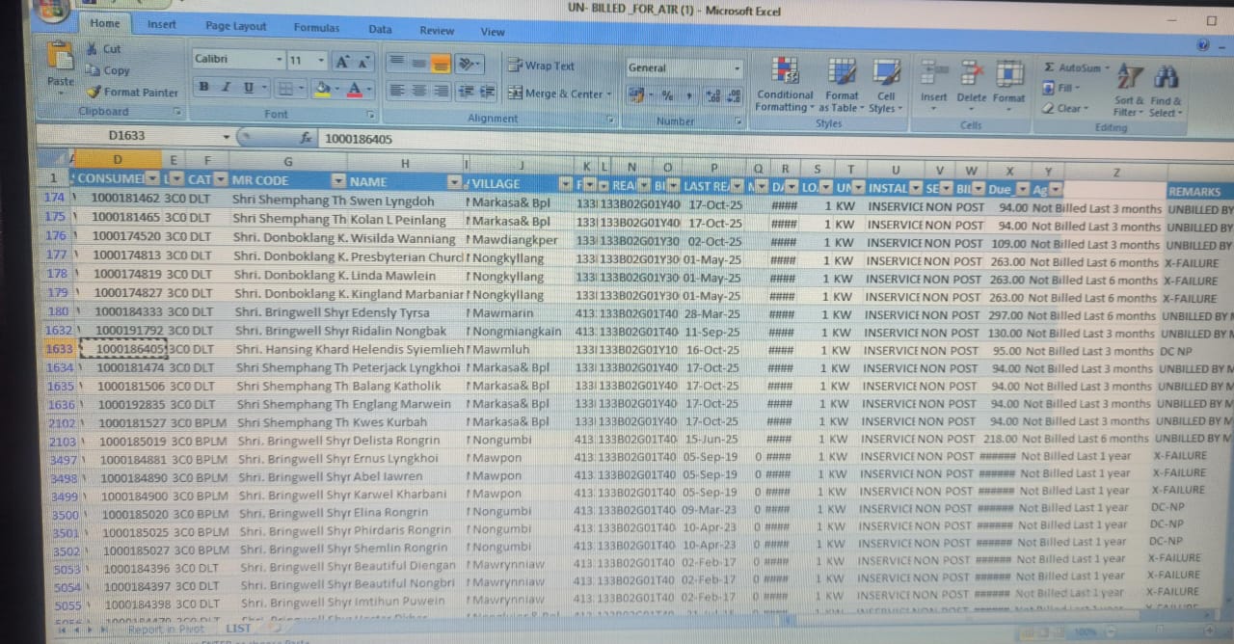
Task: Apply the yellow Fill Color bucket
Action: point(323,89)
